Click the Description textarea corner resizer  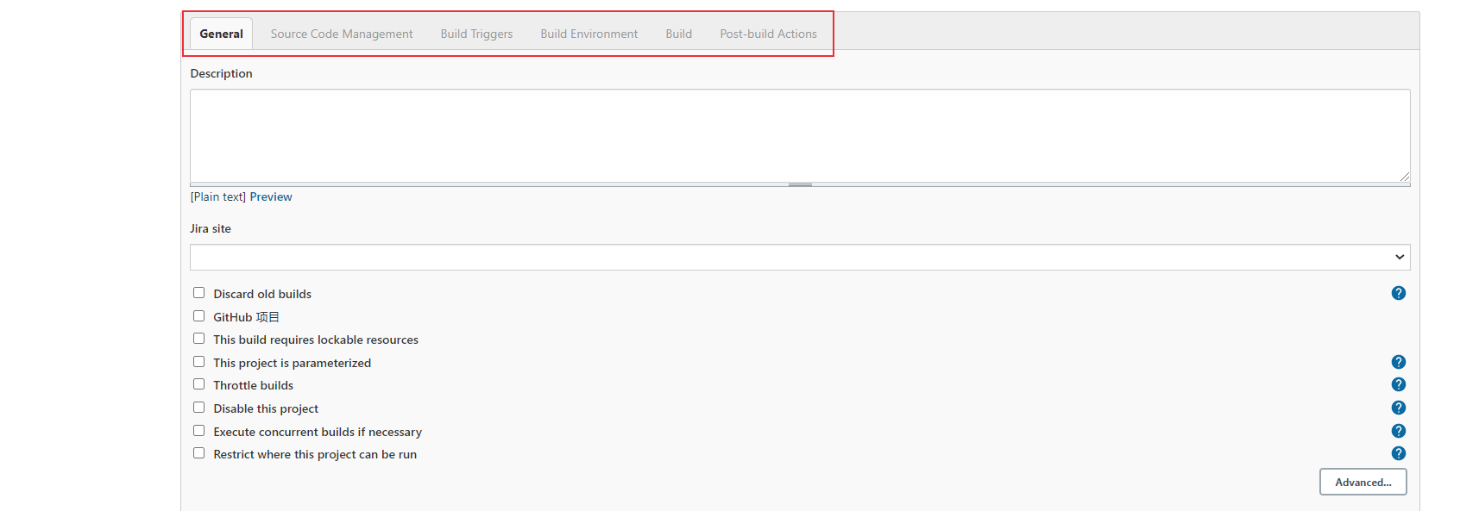point(1404,176)
